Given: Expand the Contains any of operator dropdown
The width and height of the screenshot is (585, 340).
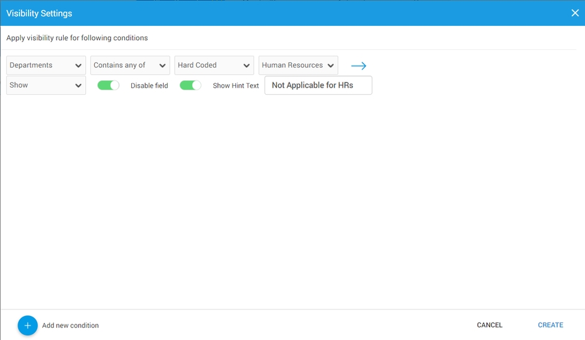Looking at the screenshot, I should pos(123,66).
